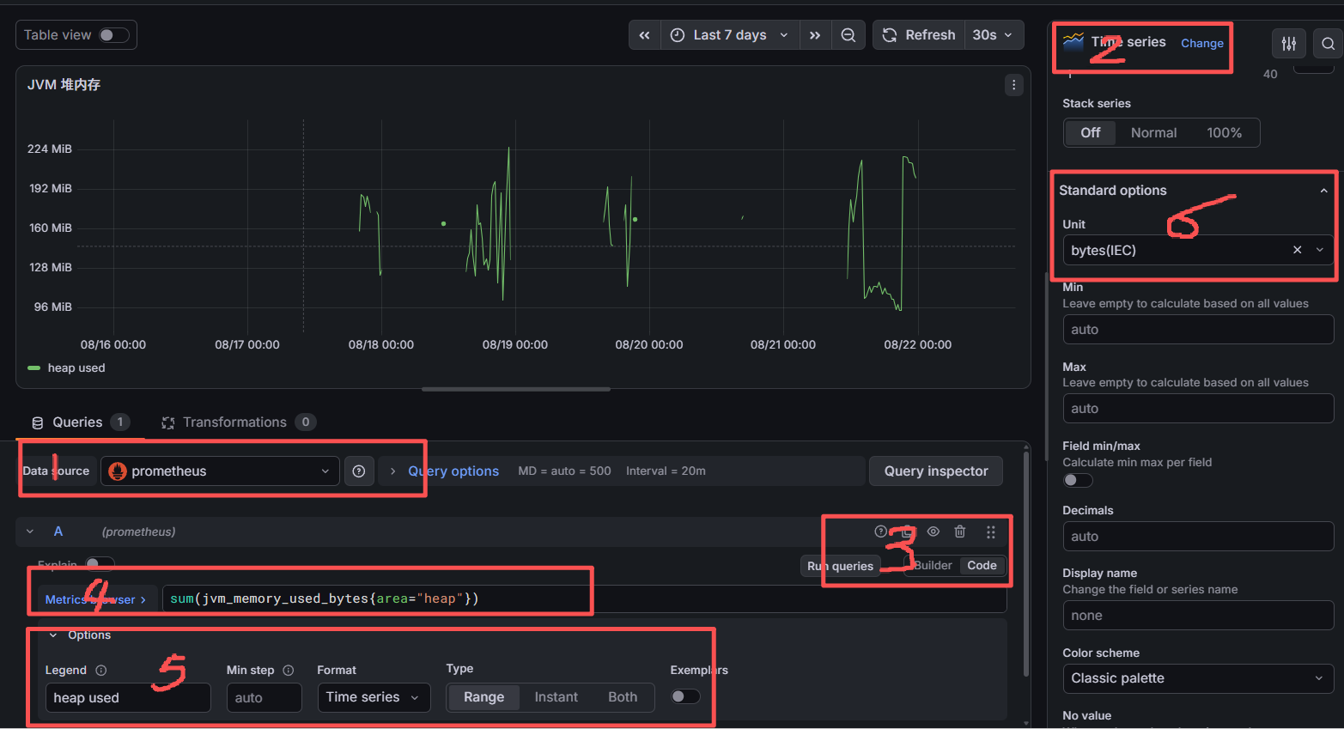Toggle the Exemplars switch
Viewport: 1344px width, 729px height.
(685, 696)
